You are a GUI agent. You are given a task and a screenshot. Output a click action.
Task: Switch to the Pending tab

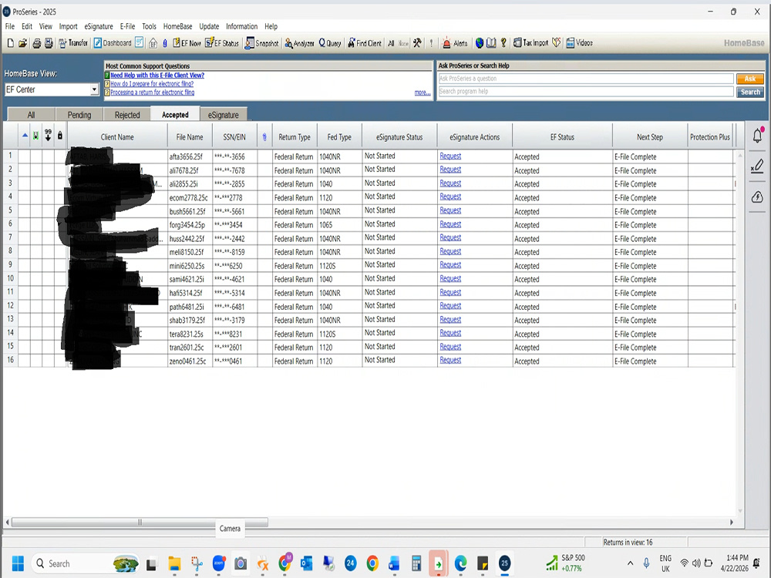(79, 115)
